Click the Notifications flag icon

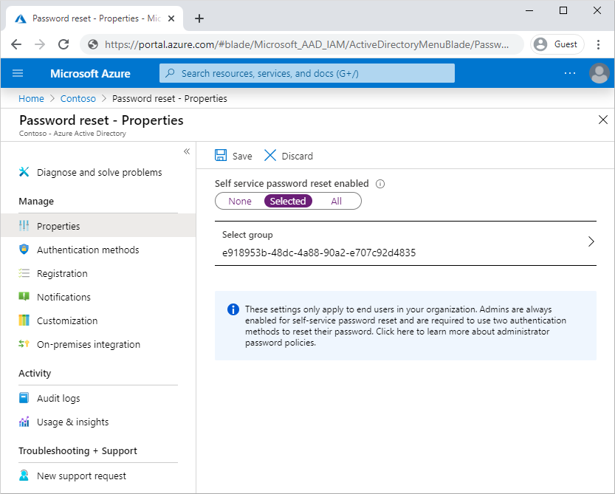click(24, 296)
